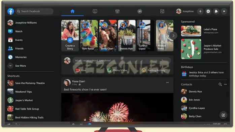
Task: Open chat with Eric Jones
Action: click(191, 100)
